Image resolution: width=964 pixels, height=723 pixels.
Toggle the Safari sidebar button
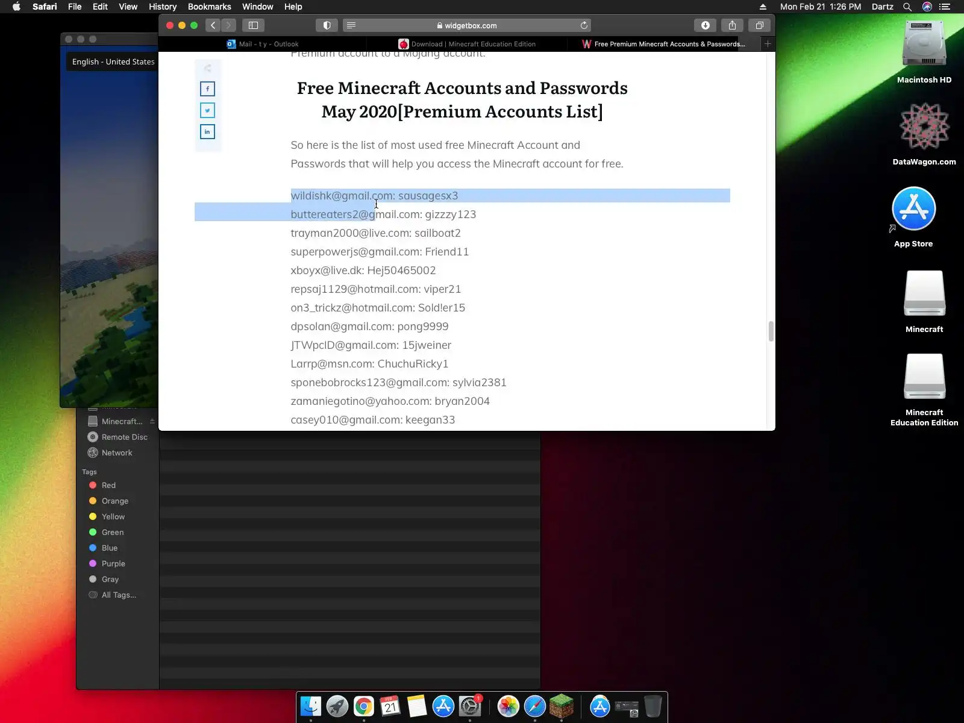254,25
